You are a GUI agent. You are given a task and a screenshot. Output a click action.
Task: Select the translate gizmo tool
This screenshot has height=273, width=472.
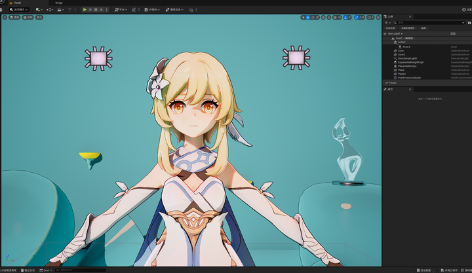[308, 17]
